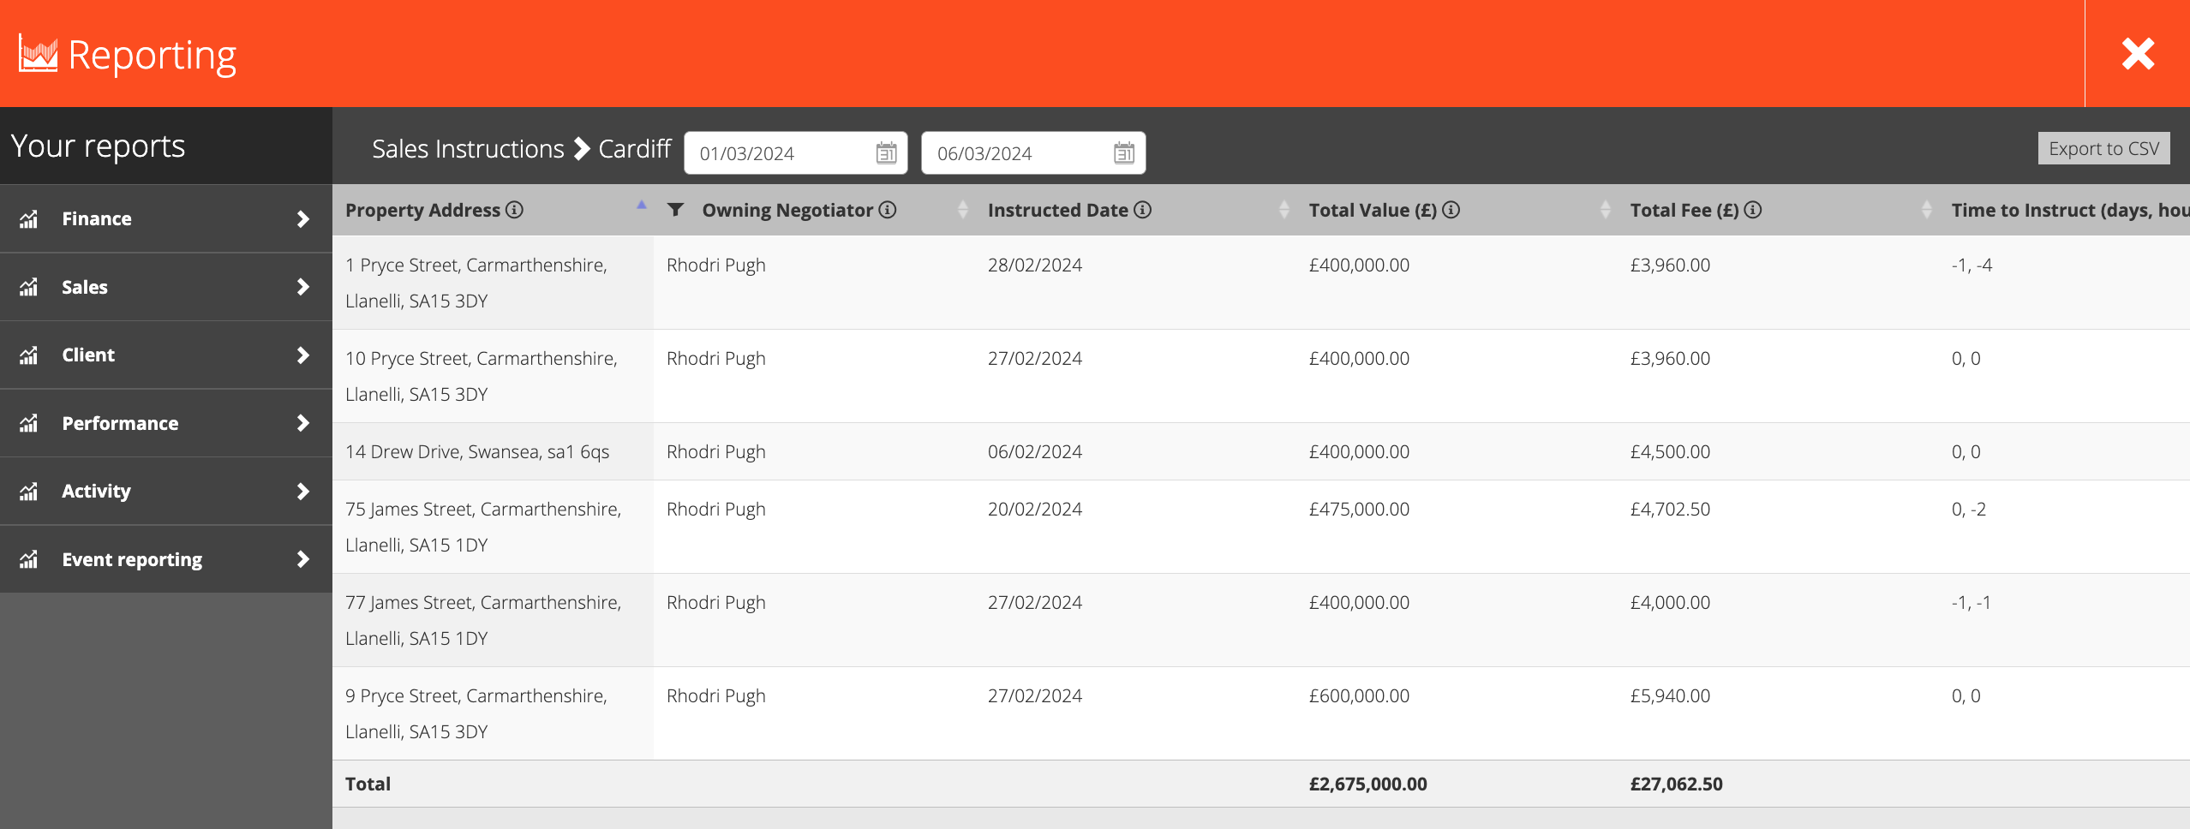Screen dimensions: 2190x829
Task: Toggle sort arrow on Property Address column
Action: tap(641, 206)
